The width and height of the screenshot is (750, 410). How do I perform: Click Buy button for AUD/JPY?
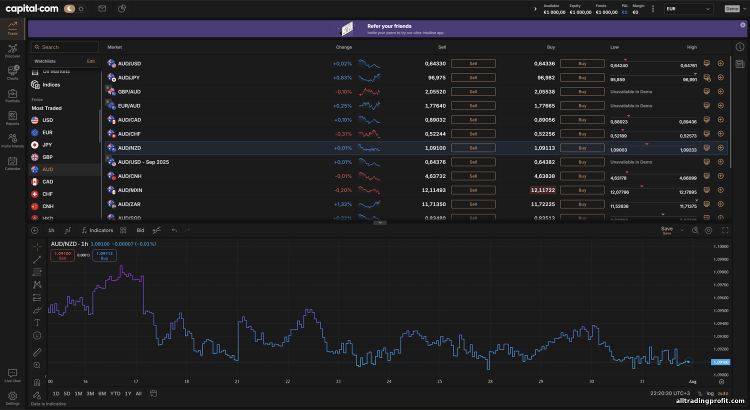[x=582, y=77]
